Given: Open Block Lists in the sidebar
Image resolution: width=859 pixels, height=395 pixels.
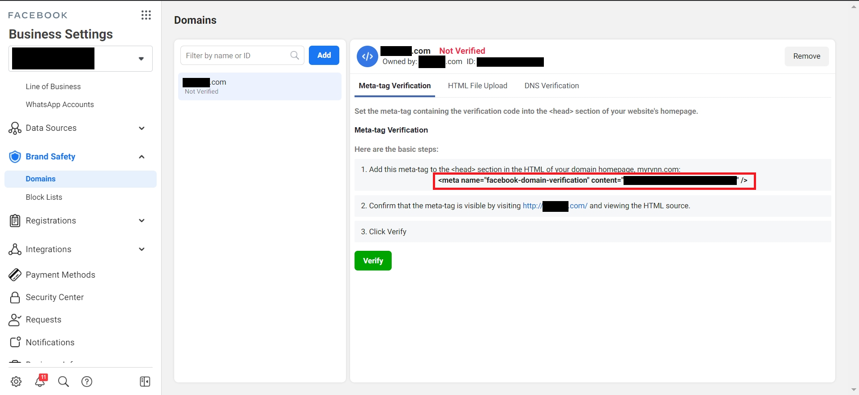Looking at the screenshot, I should point(44,197).
